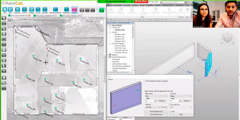
Task: Click the Help button in Walls dialog
Action: point(181,114)
